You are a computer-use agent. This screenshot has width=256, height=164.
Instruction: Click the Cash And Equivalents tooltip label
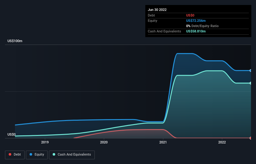click(164, 31)
